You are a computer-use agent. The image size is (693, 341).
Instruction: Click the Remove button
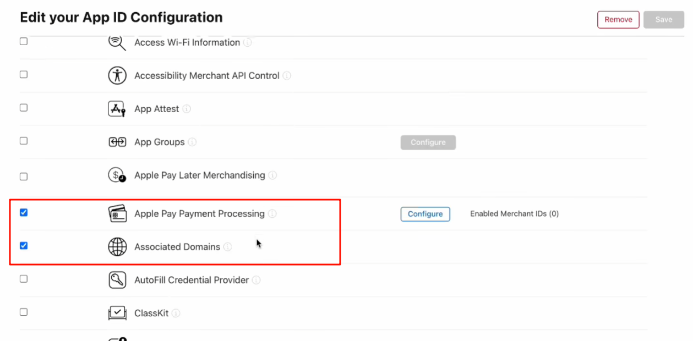coord(618,19)
